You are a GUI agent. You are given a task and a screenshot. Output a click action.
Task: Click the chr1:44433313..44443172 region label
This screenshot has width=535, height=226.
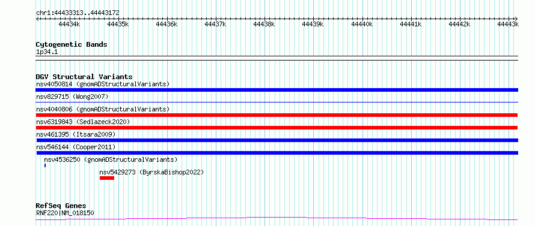coord(78,13)
